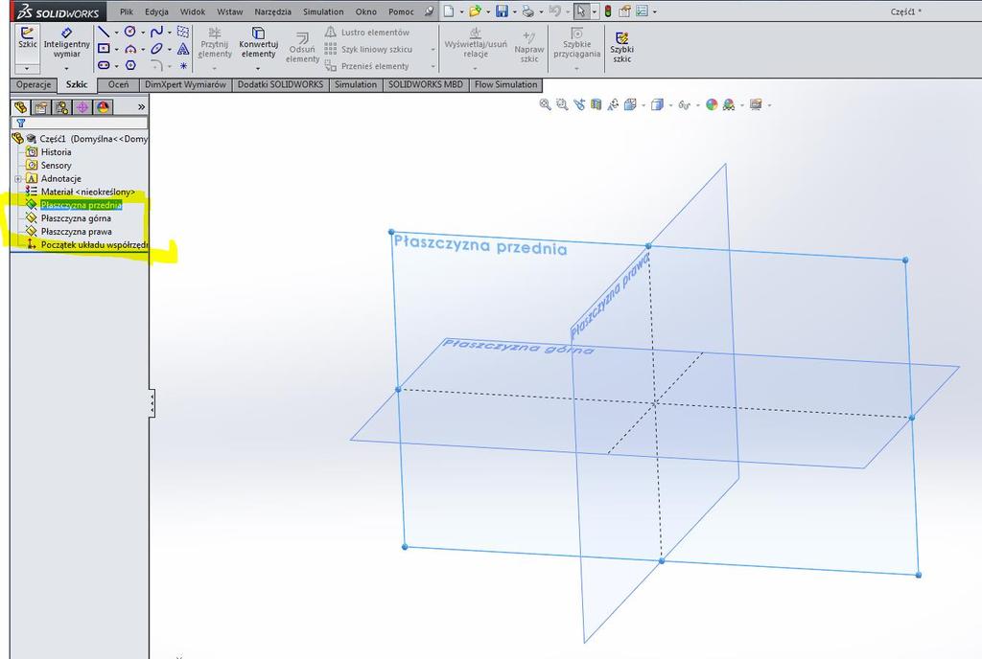Open DisplayManager panel tab
The width and height of the screenshot is (982, 659).
coord(103,107)
